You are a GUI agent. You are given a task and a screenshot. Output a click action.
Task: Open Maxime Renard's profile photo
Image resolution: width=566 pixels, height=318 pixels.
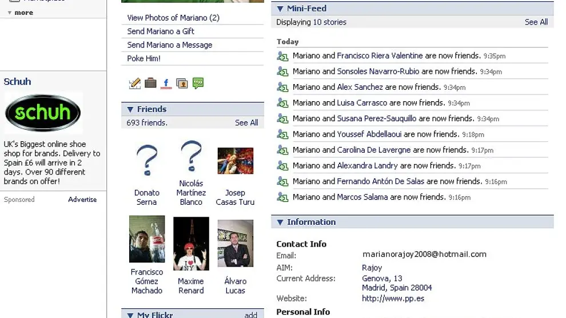[191, 244]
